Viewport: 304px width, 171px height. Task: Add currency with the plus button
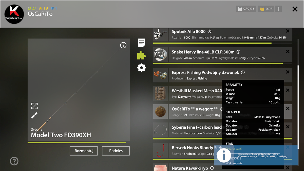pos(278,9)
